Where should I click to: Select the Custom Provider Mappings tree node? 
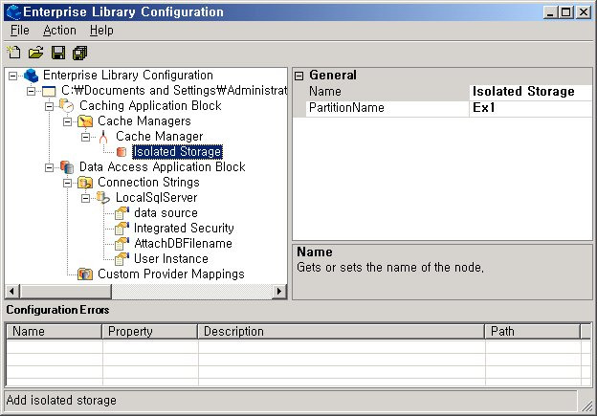tap(171, 274)
